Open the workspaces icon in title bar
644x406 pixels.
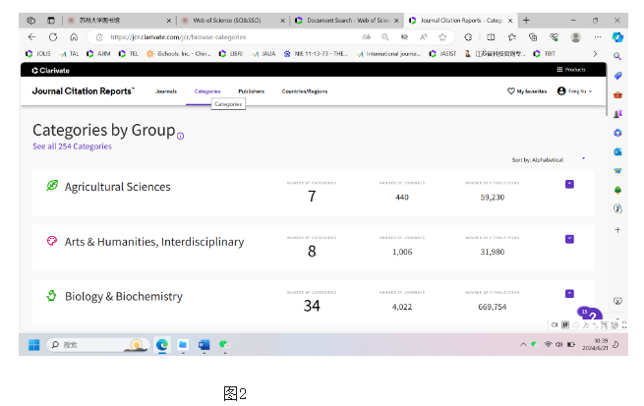tap(30, 20)
